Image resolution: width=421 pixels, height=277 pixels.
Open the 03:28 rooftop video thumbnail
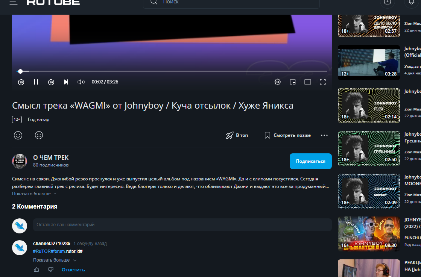[x=369, y=62]
